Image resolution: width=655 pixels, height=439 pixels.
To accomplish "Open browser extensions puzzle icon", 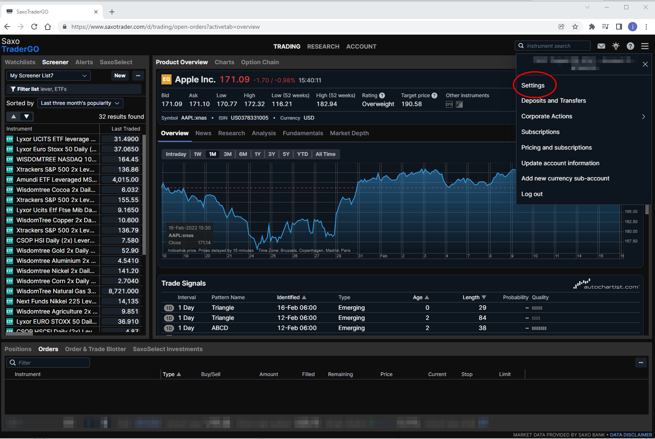I will point(592,27).
